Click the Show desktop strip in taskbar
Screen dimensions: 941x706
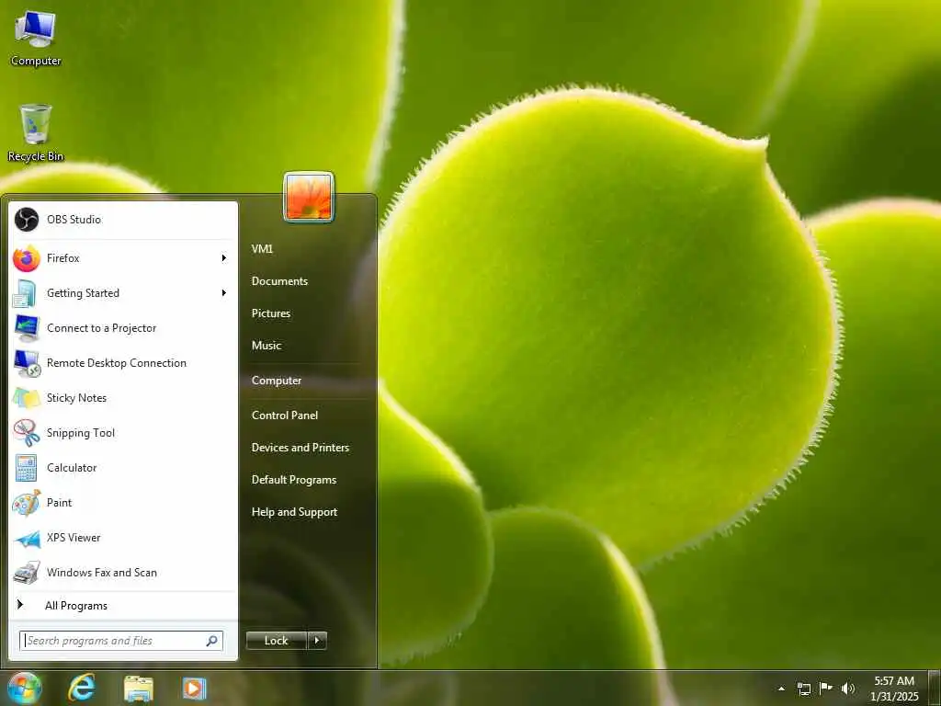[x=936, y=689]
